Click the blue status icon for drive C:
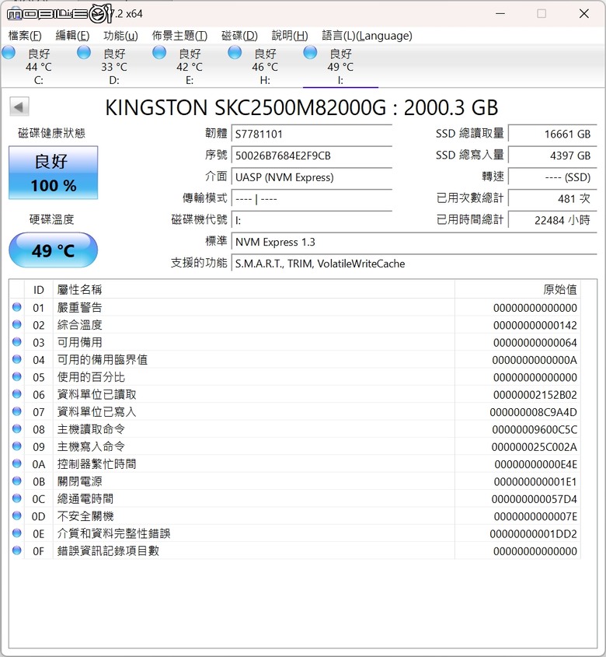Image resolution: width=606 pixels, height=657 pixels. point(9,52)
